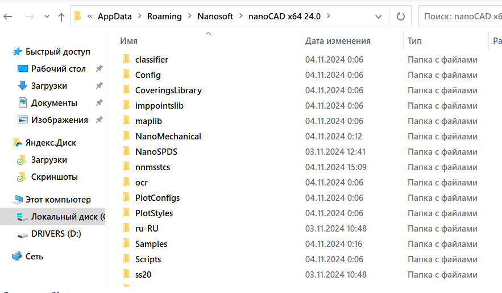
Task: Click the Этот компьютер PC icon
Action: click(x=17, y=200)
